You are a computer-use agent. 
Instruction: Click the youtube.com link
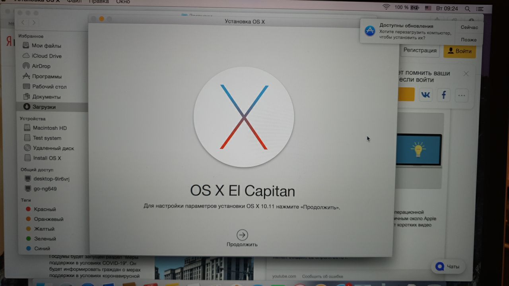coord(284,276)
